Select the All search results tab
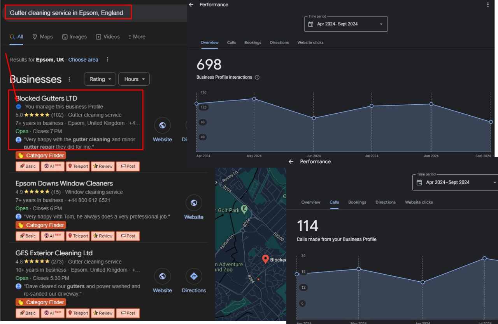The image size is (498, 324). point(16,36)
